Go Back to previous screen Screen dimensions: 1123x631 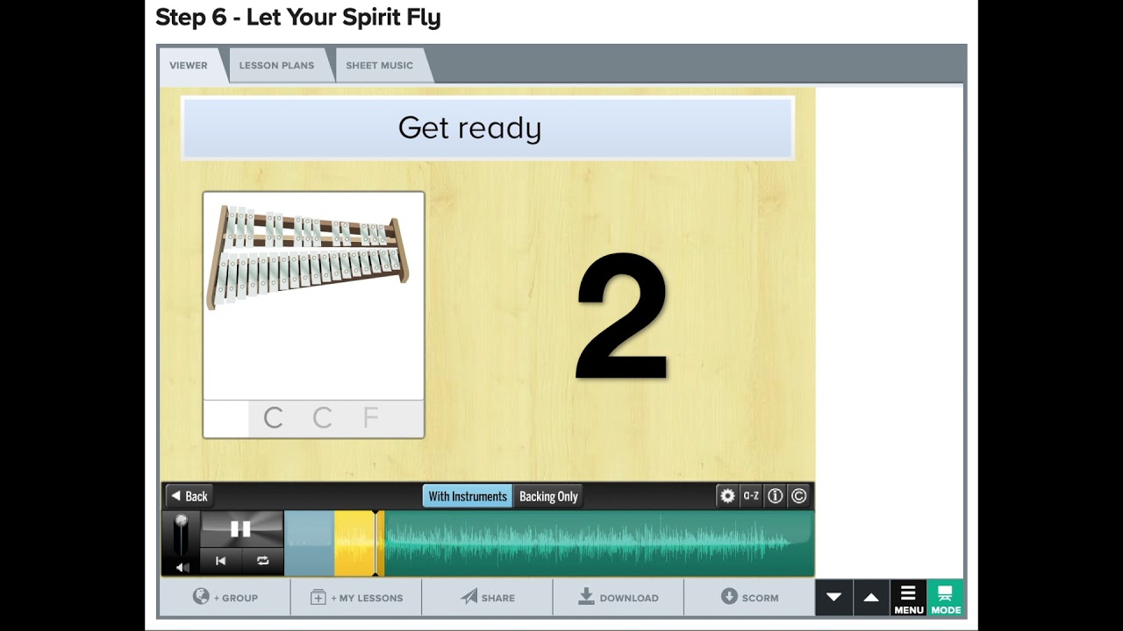pyautogui.click(x=190, y=496)
